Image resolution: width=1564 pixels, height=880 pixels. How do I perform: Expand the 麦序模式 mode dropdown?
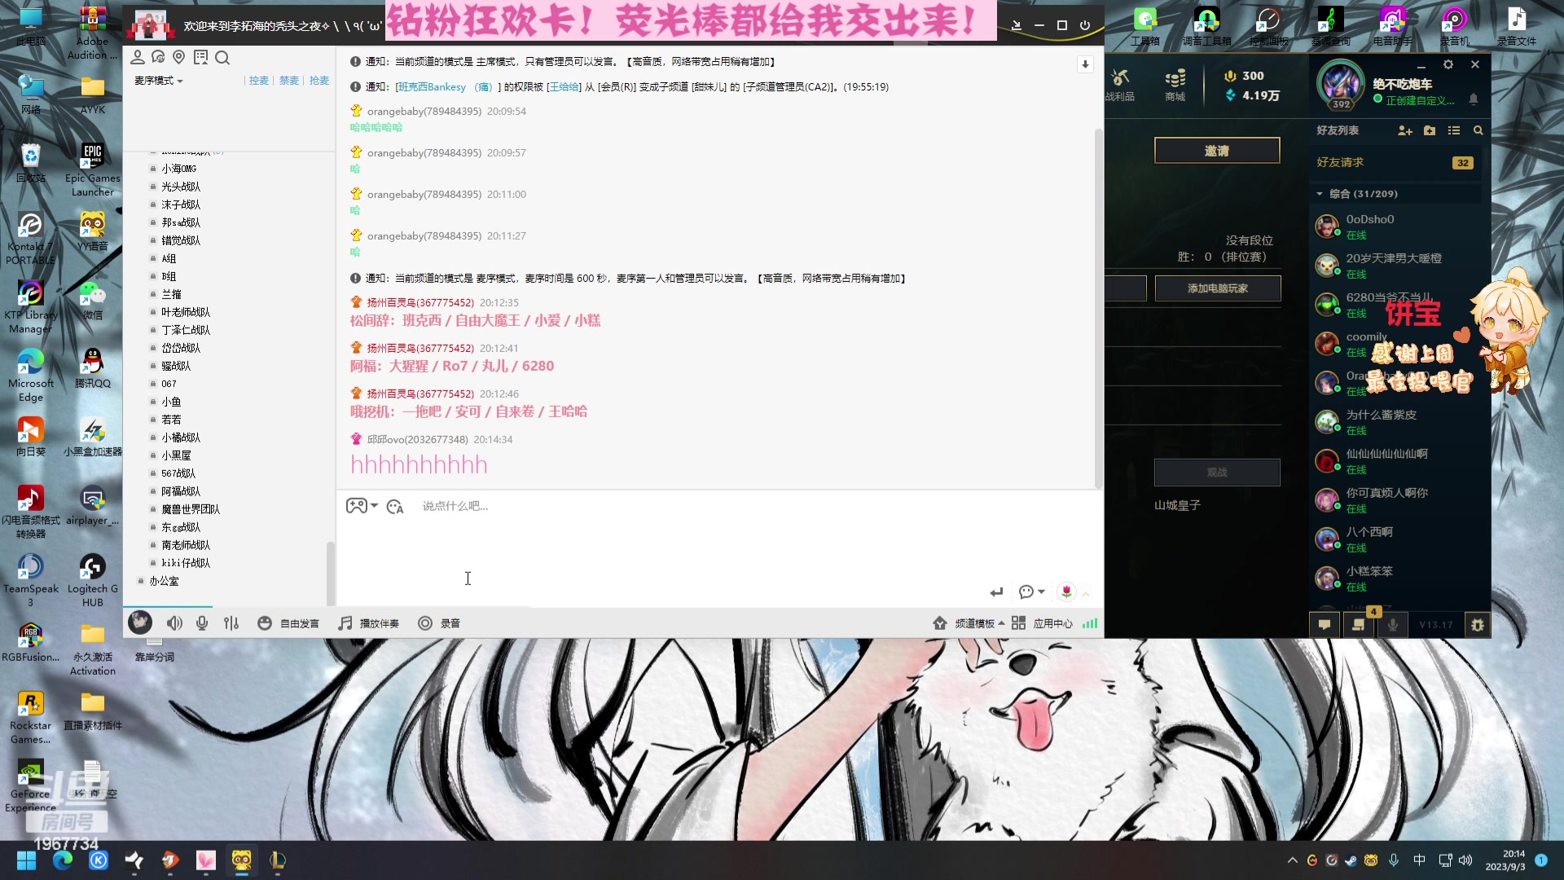pos(158,81)
